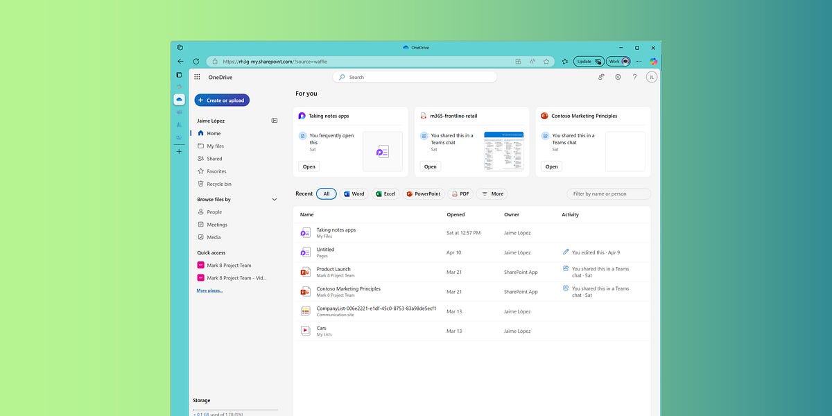This screenshot has height=416, width=832.
Task: Click the Taking notes apps card thumbnail
Action: point(383,151)
